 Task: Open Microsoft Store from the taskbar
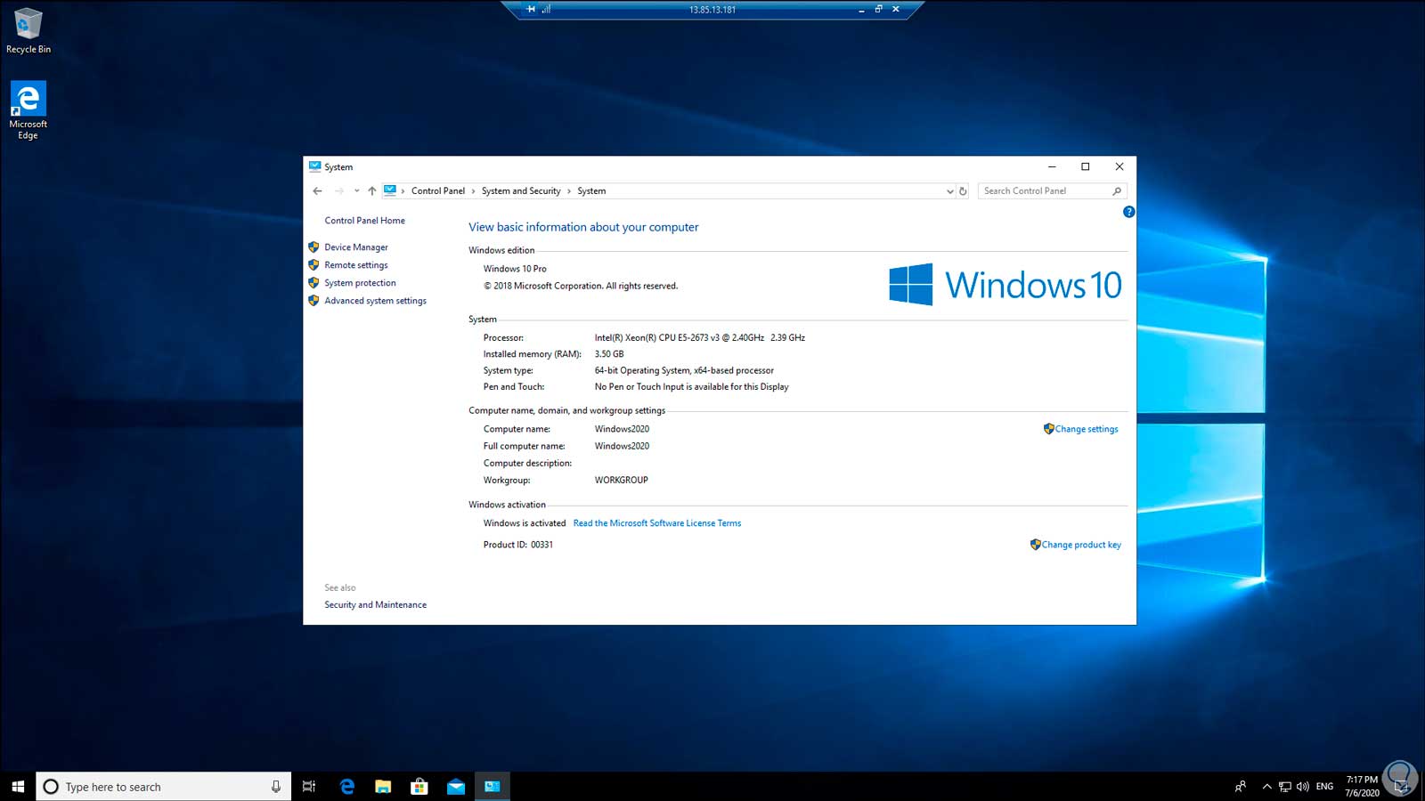coord(419,787)
